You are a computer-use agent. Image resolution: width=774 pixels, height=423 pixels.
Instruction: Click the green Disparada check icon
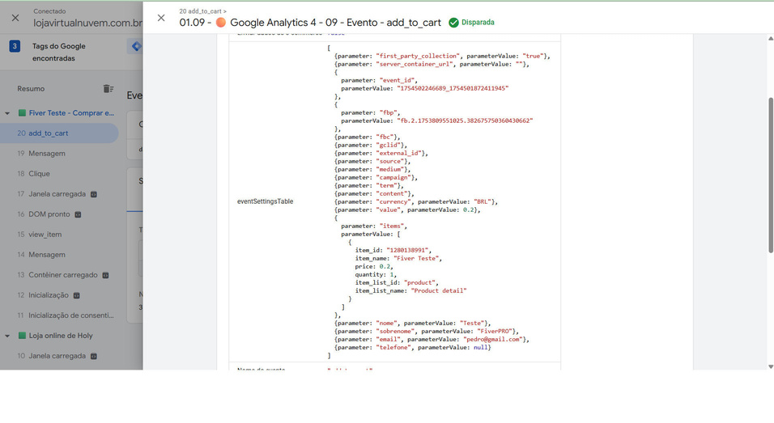coord(453,22)
